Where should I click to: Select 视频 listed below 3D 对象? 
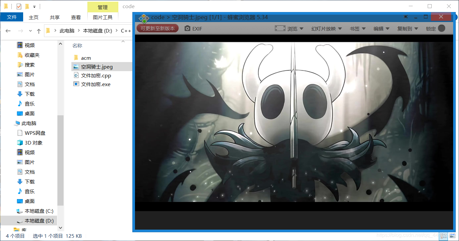(x=26, y=153)
